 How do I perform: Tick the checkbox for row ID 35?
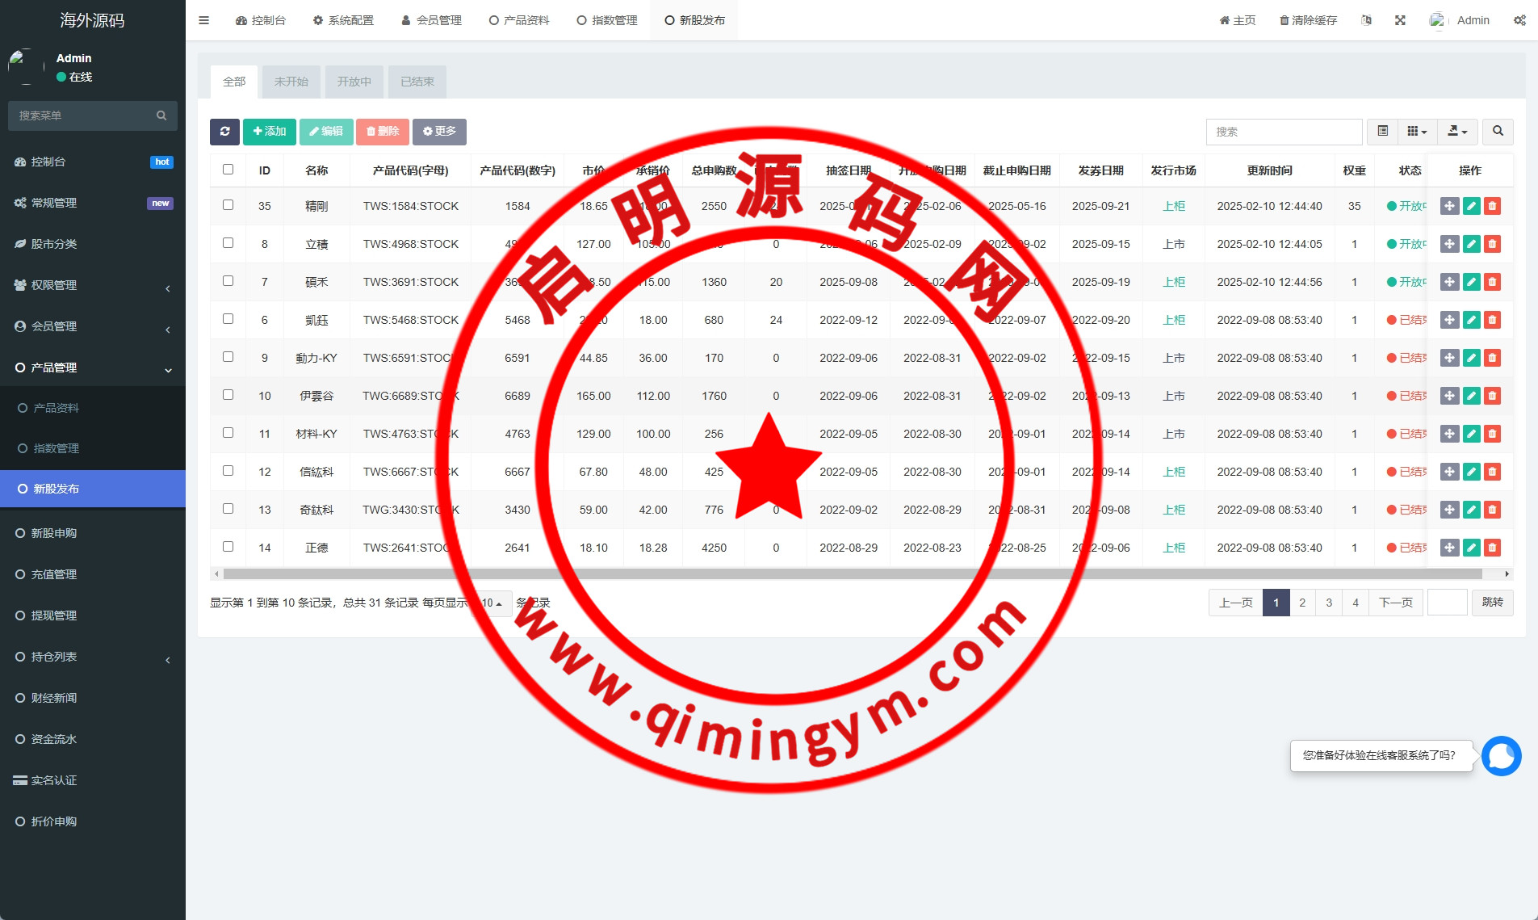pyautogui.click(x=228, y=205)
